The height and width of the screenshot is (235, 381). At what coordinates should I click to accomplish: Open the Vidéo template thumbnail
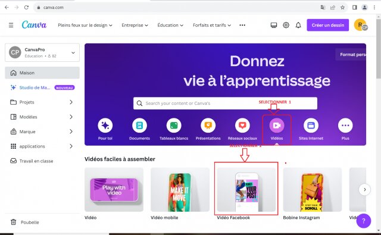click(x=114, y=190)
